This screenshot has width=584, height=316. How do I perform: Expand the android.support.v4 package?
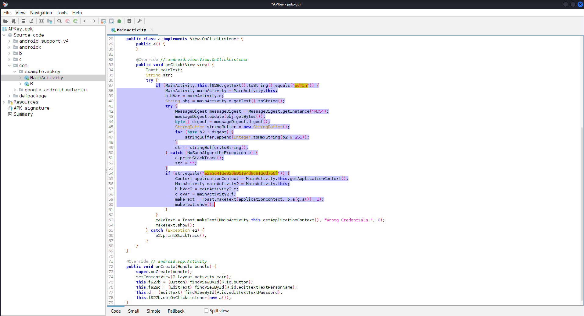[9, 41]
